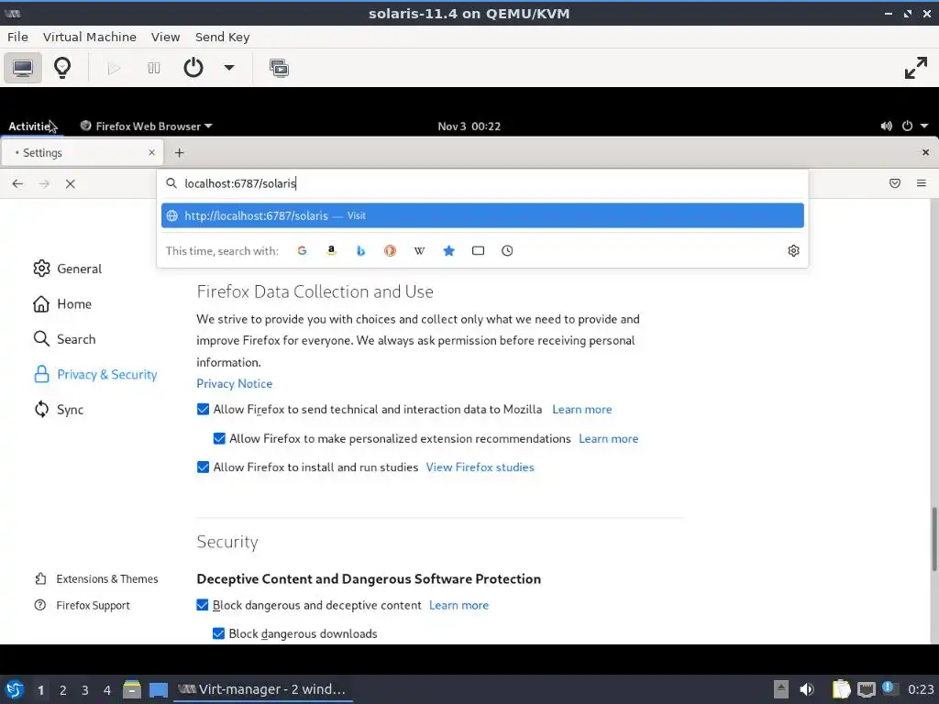Switch VM viewer to fullscreen
This screenshot has height=704, width=939.
click(x=916, y=68)
